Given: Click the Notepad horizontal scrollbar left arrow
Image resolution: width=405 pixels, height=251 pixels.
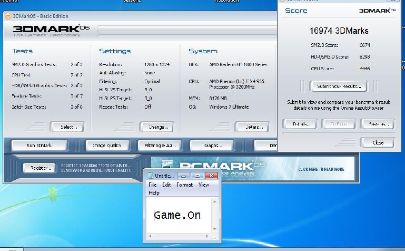Looking at the screenshot, I should click(150, 236).
